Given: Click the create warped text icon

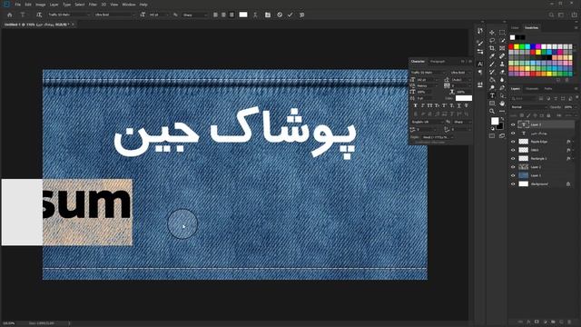Looking at the screenshot, I should coord(255,15).
